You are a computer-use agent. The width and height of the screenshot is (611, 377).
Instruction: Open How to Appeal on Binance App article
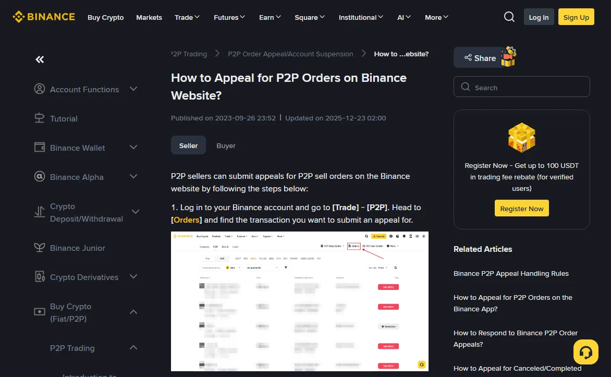coord(513,303)
